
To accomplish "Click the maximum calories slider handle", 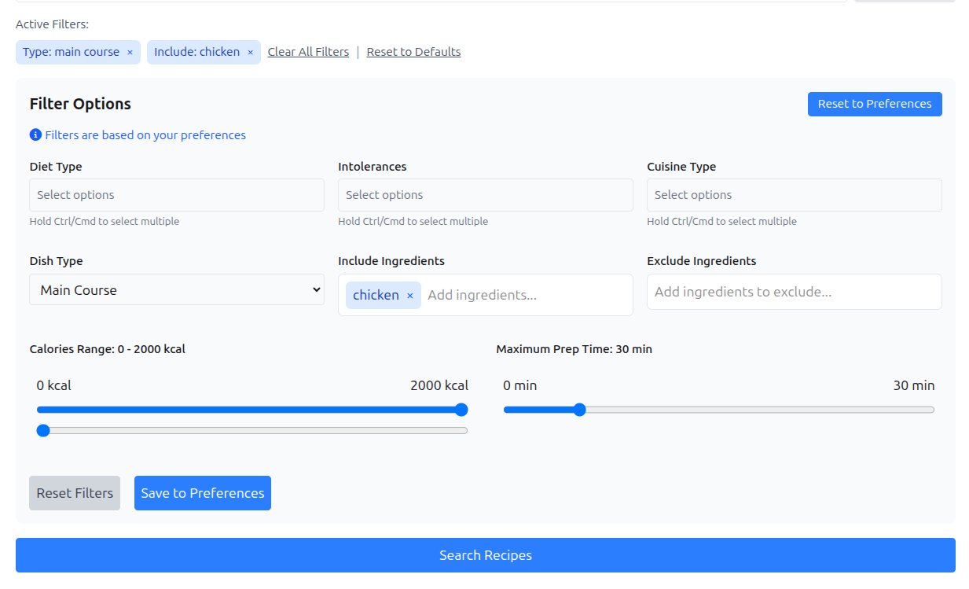I will (x=461, y=410).
